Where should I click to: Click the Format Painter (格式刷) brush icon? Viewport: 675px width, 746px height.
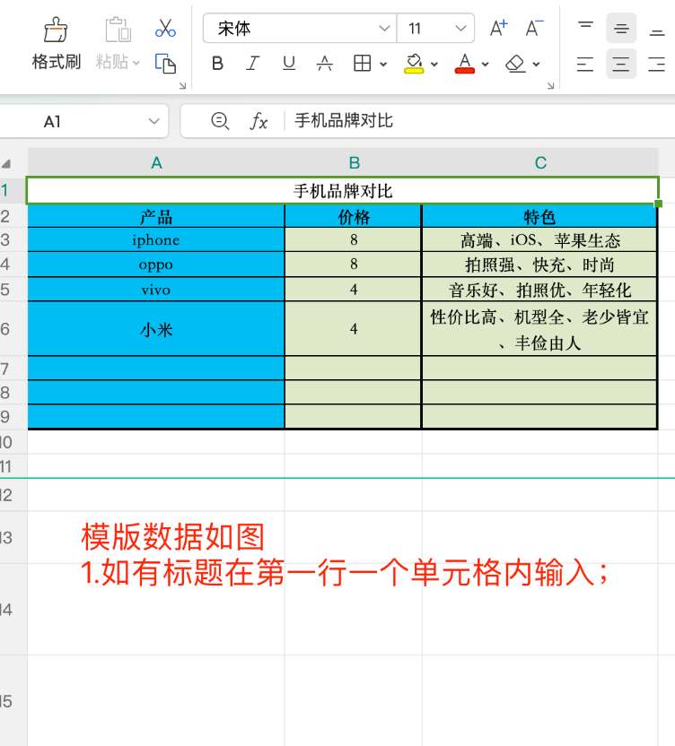(x=56, y=30)
